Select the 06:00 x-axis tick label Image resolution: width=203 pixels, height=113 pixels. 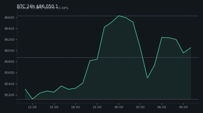pyautogui.click(x=162, y=107)
